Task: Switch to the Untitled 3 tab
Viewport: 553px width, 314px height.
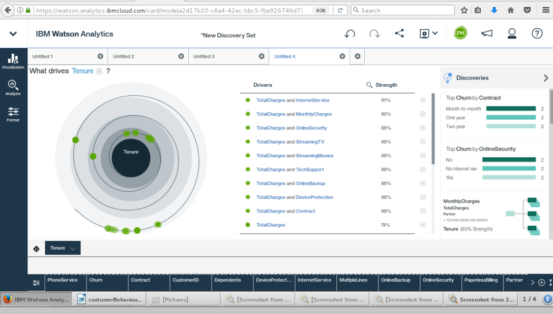Action: pyautogui.click(x=204, y=56)
